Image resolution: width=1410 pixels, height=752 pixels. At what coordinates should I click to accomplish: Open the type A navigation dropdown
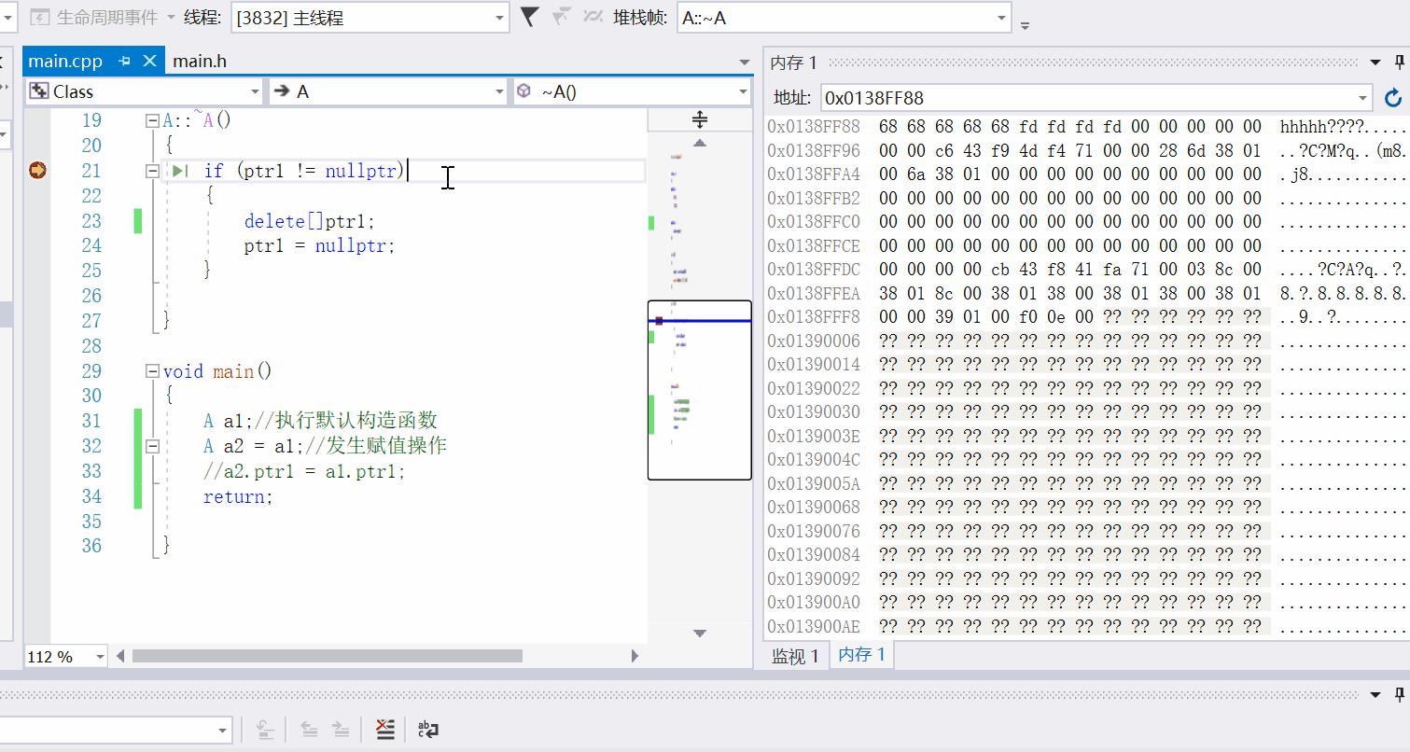[498, 91]
